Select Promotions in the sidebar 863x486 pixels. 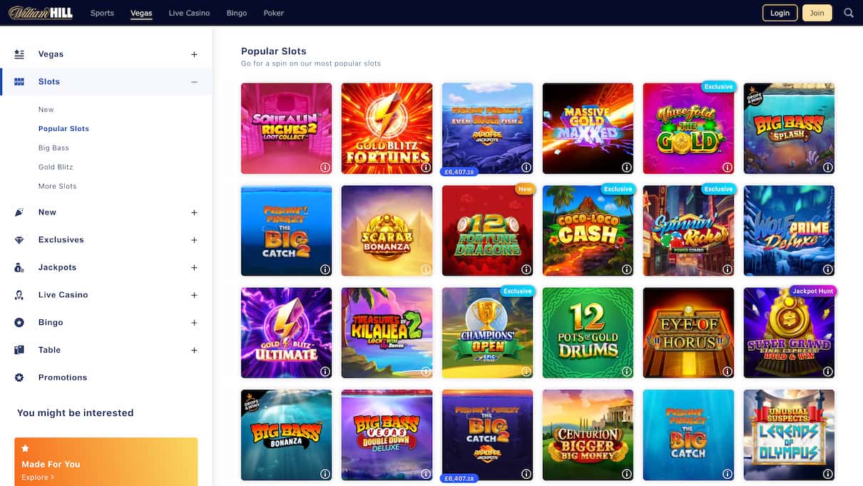click(x=63, y=378)
